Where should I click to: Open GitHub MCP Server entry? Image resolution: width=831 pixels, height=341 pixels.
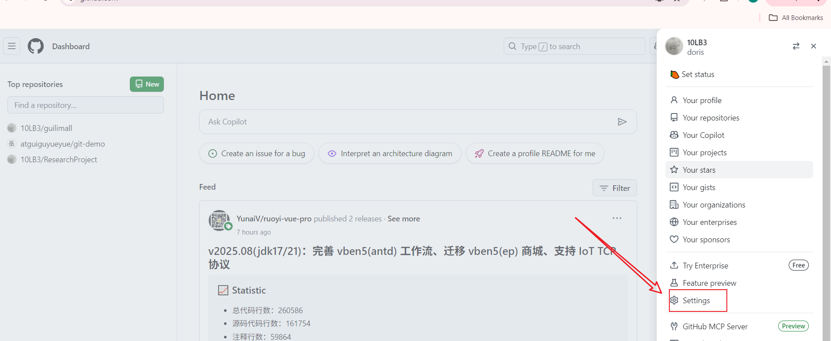(x=739, y=327)
